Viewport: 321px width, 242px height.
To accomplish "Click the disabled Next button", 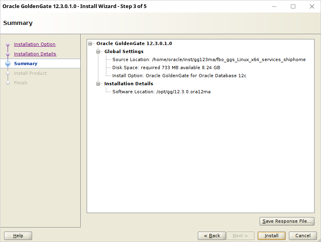I will 240,236.
